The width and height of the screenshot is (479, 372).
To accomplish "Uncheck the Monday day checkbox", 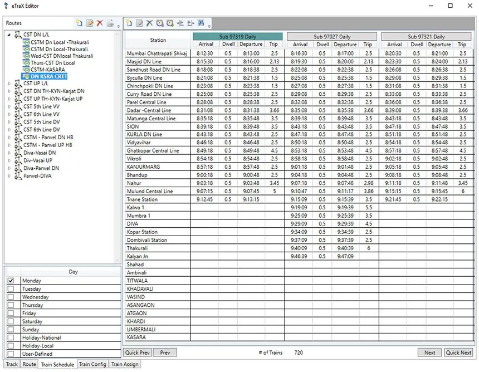I will (11, 281).
